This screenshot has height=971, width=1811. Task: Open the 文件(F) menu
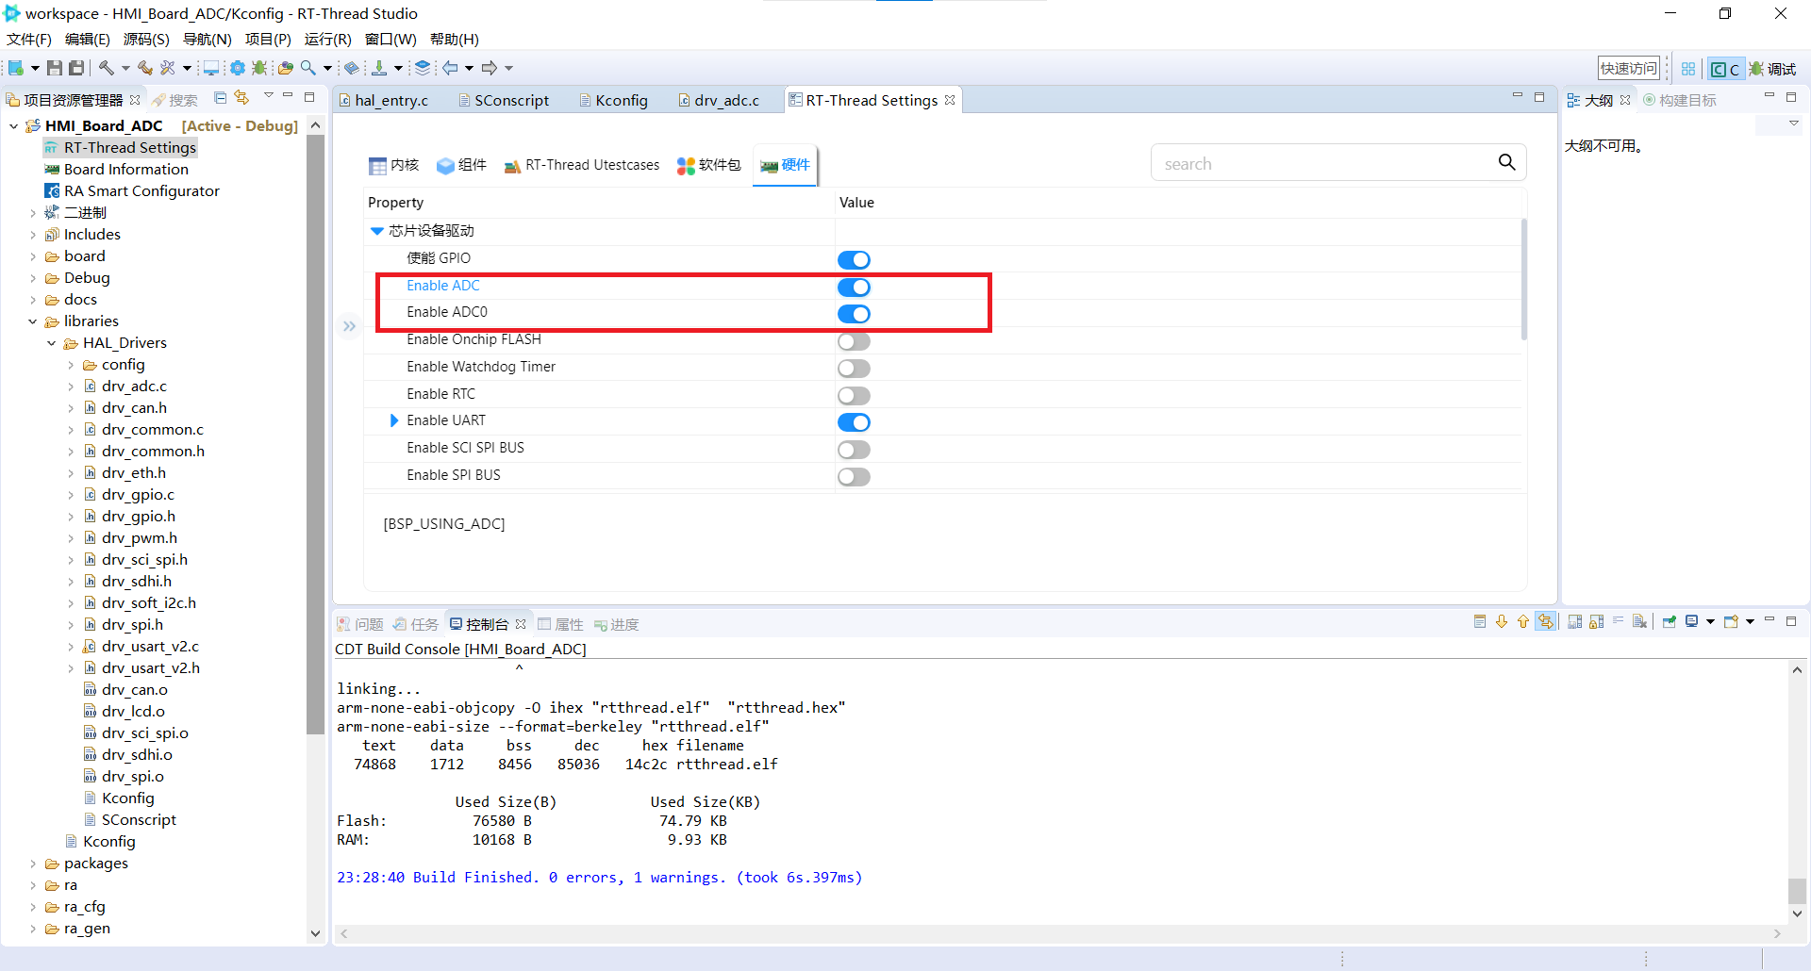28,39
